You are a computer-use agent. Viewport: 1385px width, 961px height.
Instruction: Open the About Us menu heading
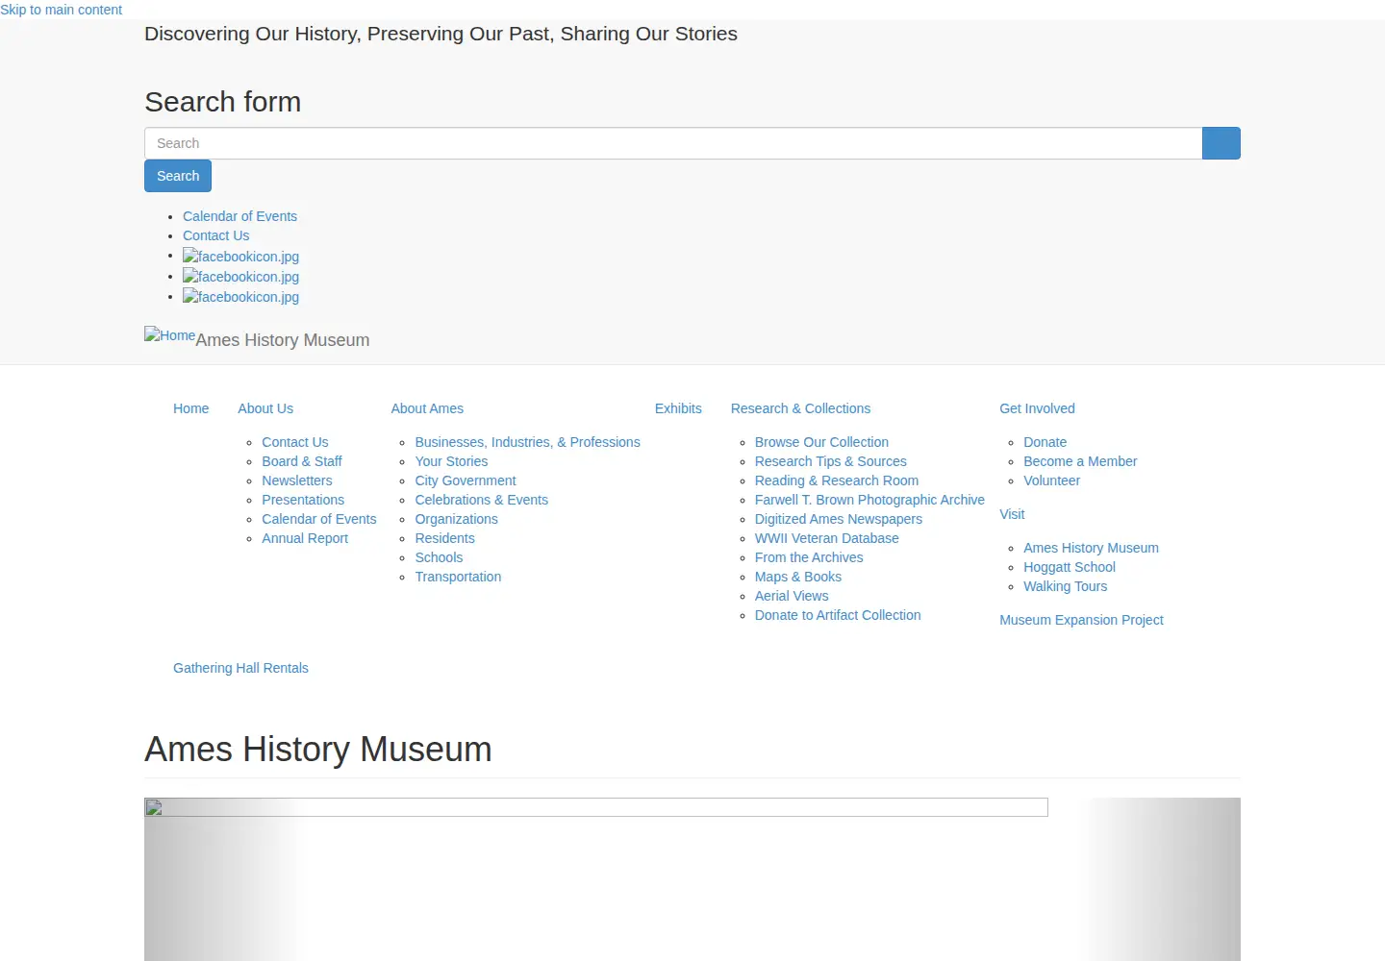265,408
